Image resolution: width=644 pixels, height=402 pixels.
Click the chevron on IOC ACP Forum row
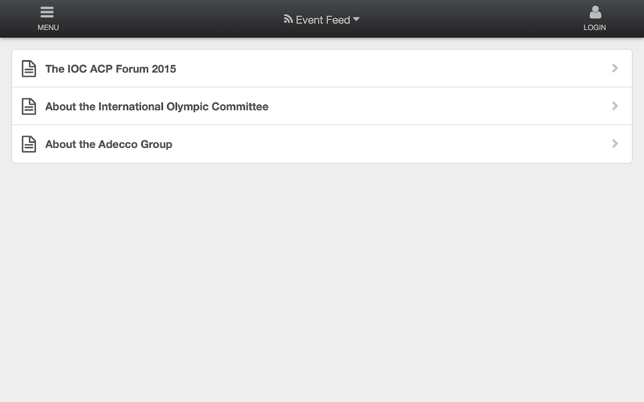click(615, 68)
